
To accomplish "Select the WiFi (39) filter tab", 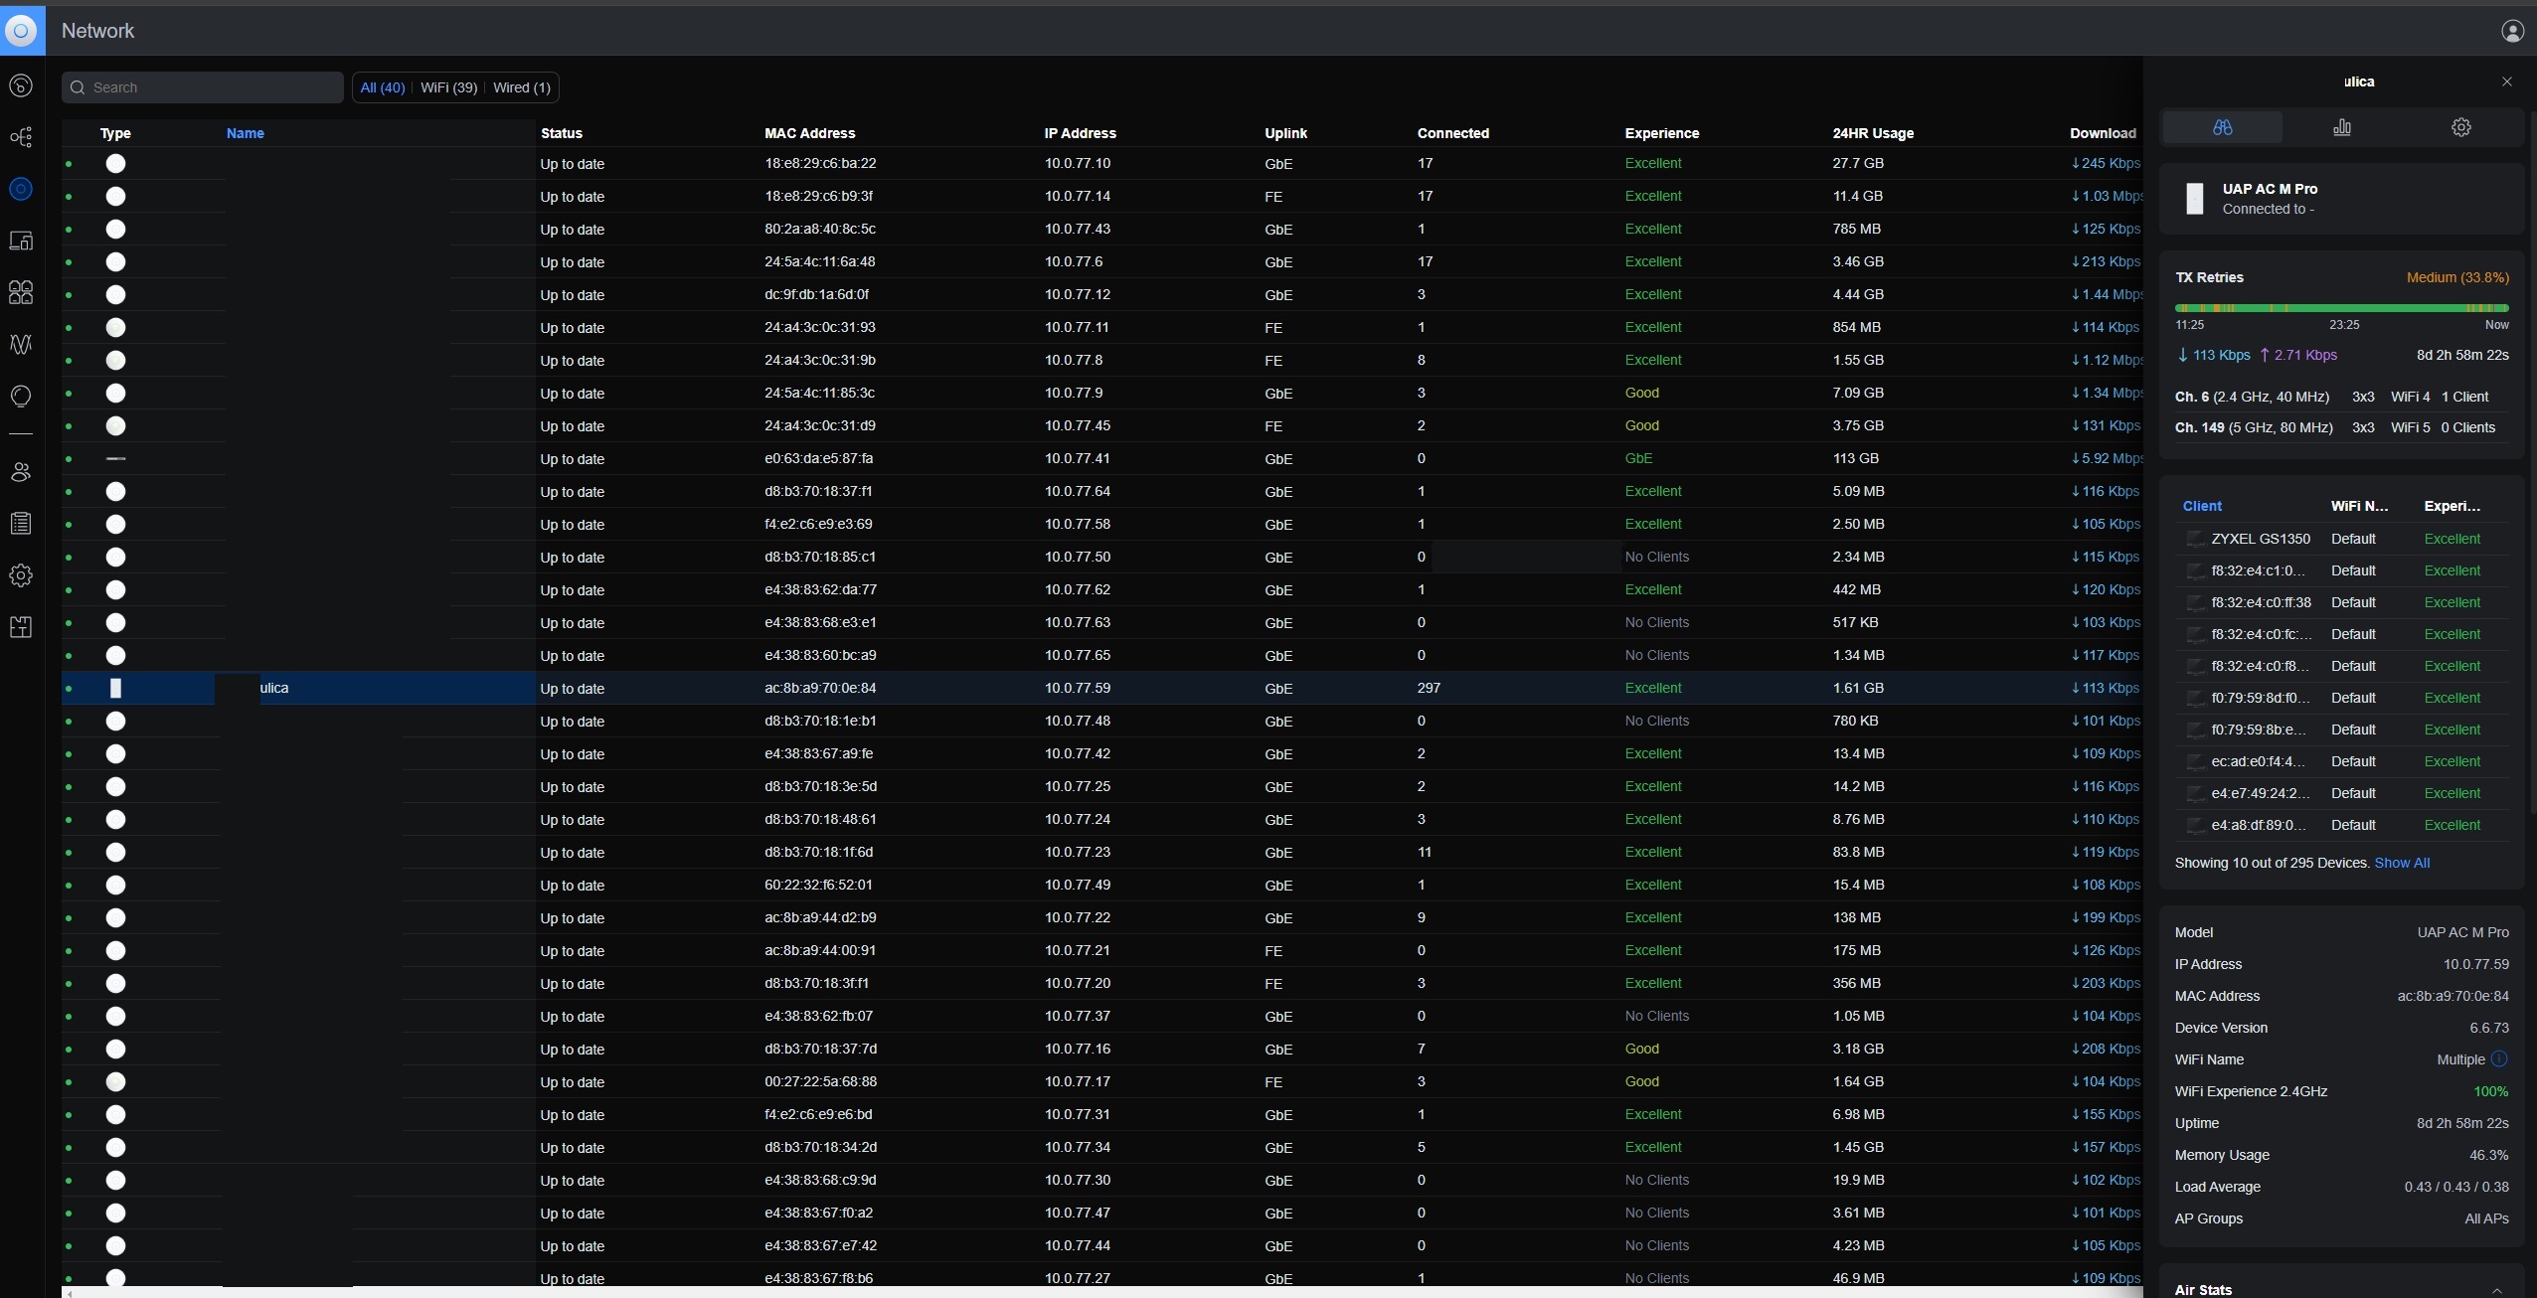I will coord(448,87).
